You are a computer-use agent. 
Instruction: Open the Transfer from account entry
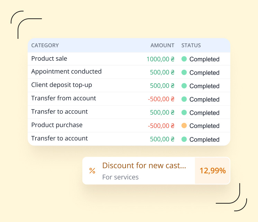click(x=64, y=99)
